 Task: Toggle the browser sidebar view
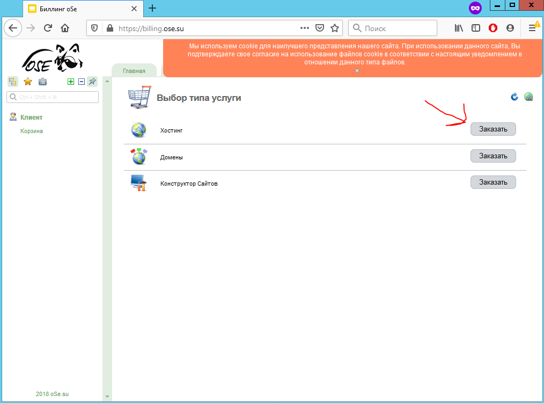click(476, 28)
